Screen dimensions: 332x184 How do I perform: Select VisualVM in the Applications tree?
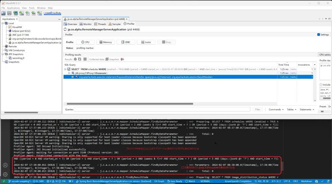[x=17, y=27]
